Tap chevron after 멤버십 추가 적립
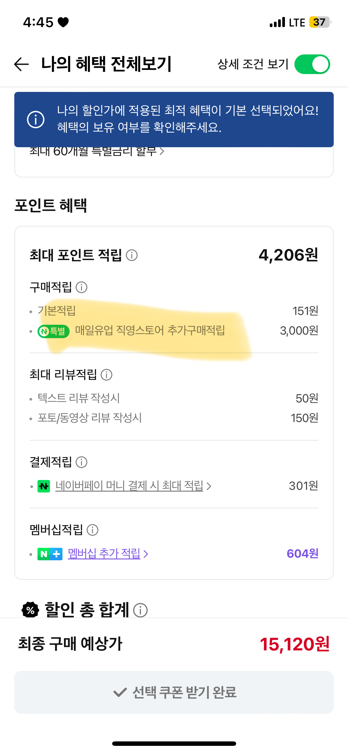 (146, 554)
